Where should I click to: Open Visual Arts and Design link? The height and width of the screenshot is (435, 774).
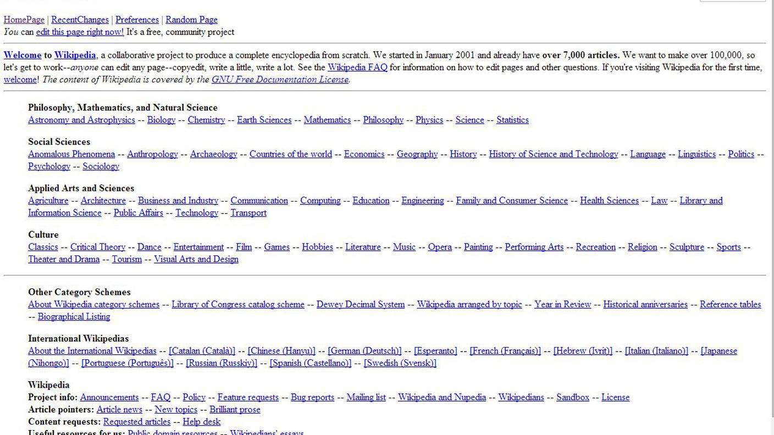196,259
